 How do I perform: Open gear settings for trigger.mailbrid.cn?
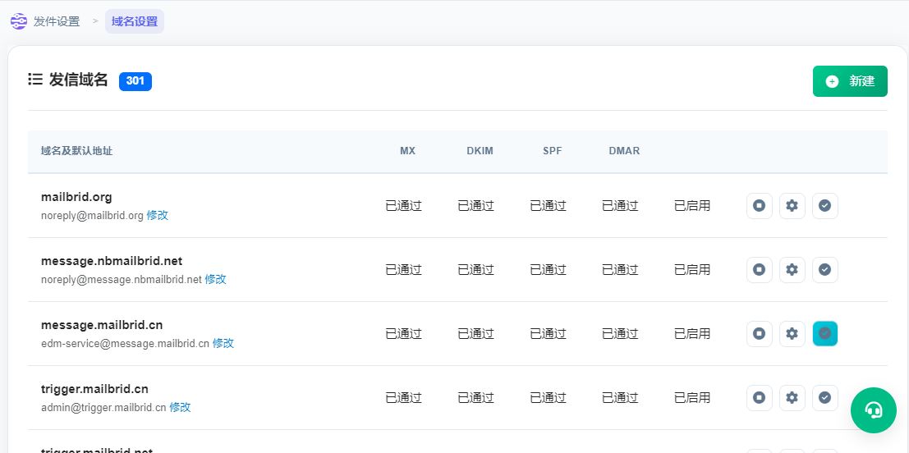[x=792, y=398]
